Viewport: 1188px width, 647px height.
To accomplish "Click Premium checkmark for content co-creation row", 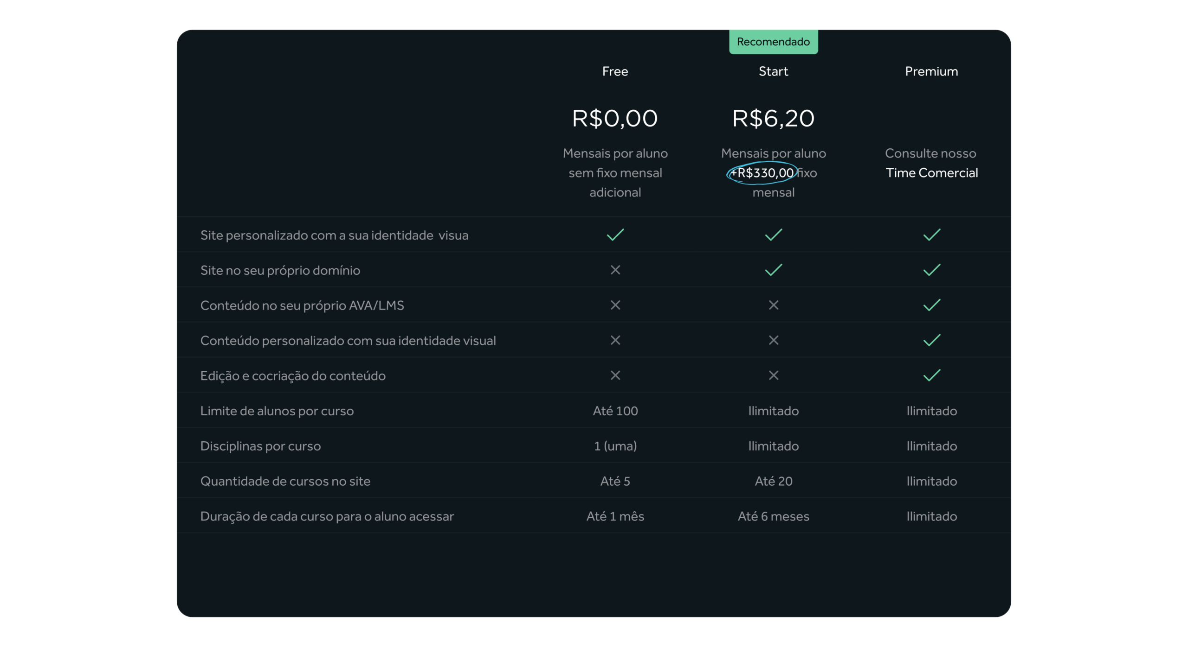I will [x=931, y=375].
